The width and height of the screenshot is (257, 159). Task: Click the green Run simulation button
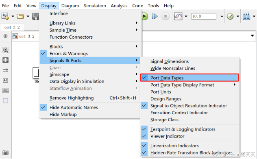145,16
